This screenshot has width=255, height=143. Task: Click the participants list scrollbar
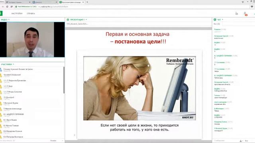pyautogui.click(x=64, y=80)
